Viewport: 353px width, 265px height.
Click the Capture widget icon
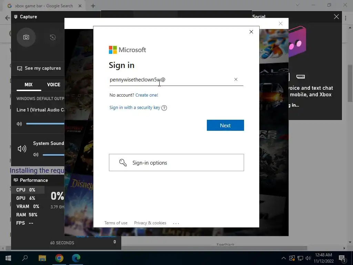tap(16, 17)
